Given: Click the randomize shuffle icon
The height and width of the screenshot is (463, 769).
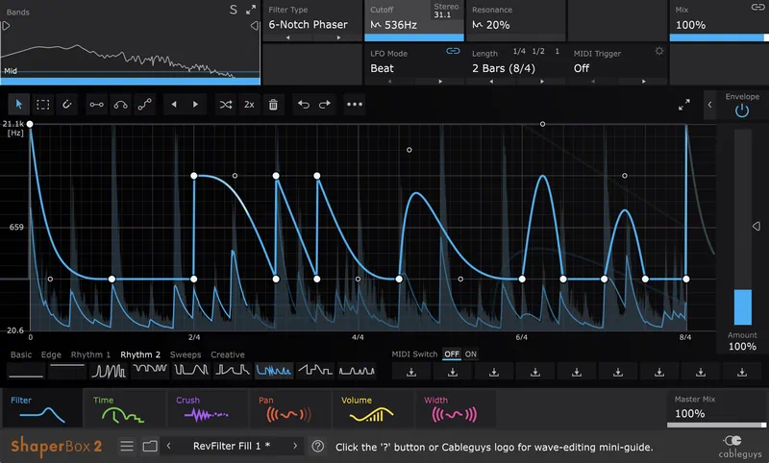Looking at the screenshot, I should (225, 104).
